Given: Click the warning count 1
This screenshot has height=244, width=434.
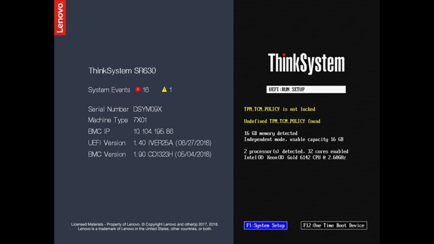Looking at the screenshot, I should pos(171,90).
